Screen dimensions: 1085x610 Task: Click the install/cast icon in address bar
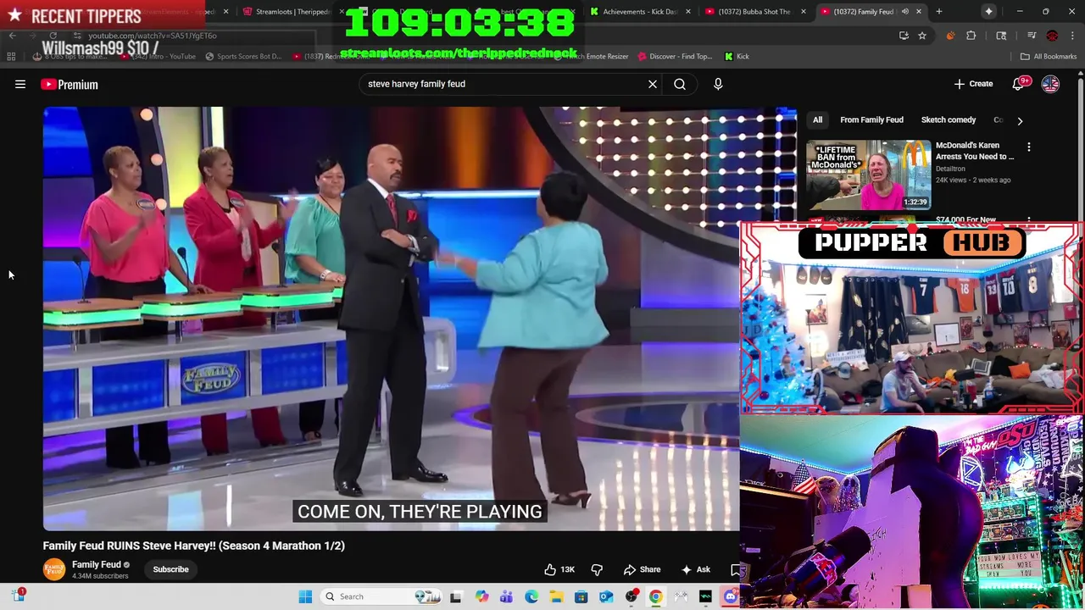(x=904, y=36)
